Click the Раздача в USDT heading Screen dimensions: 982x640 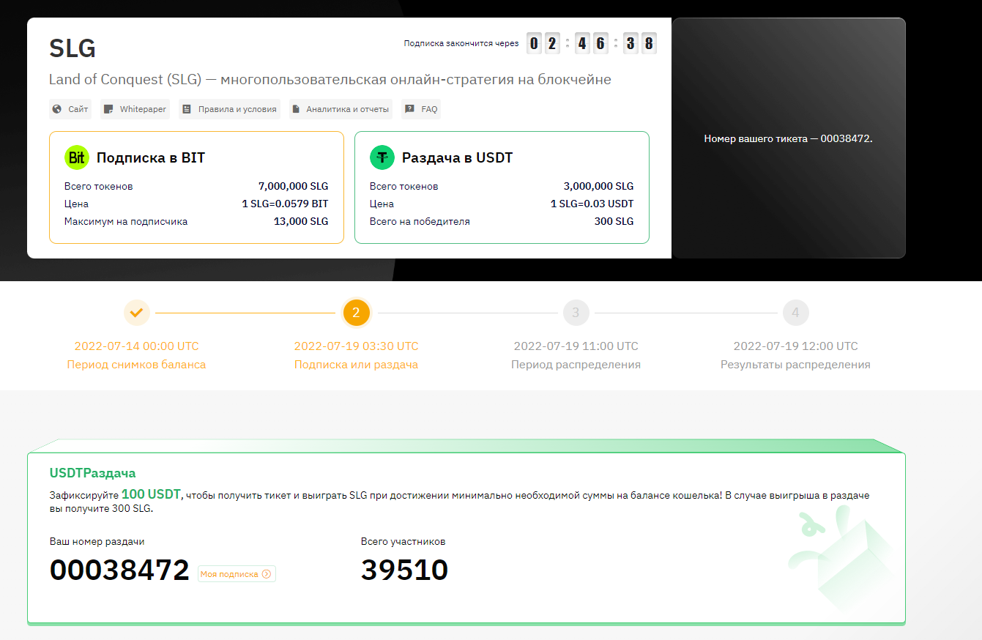458,157
